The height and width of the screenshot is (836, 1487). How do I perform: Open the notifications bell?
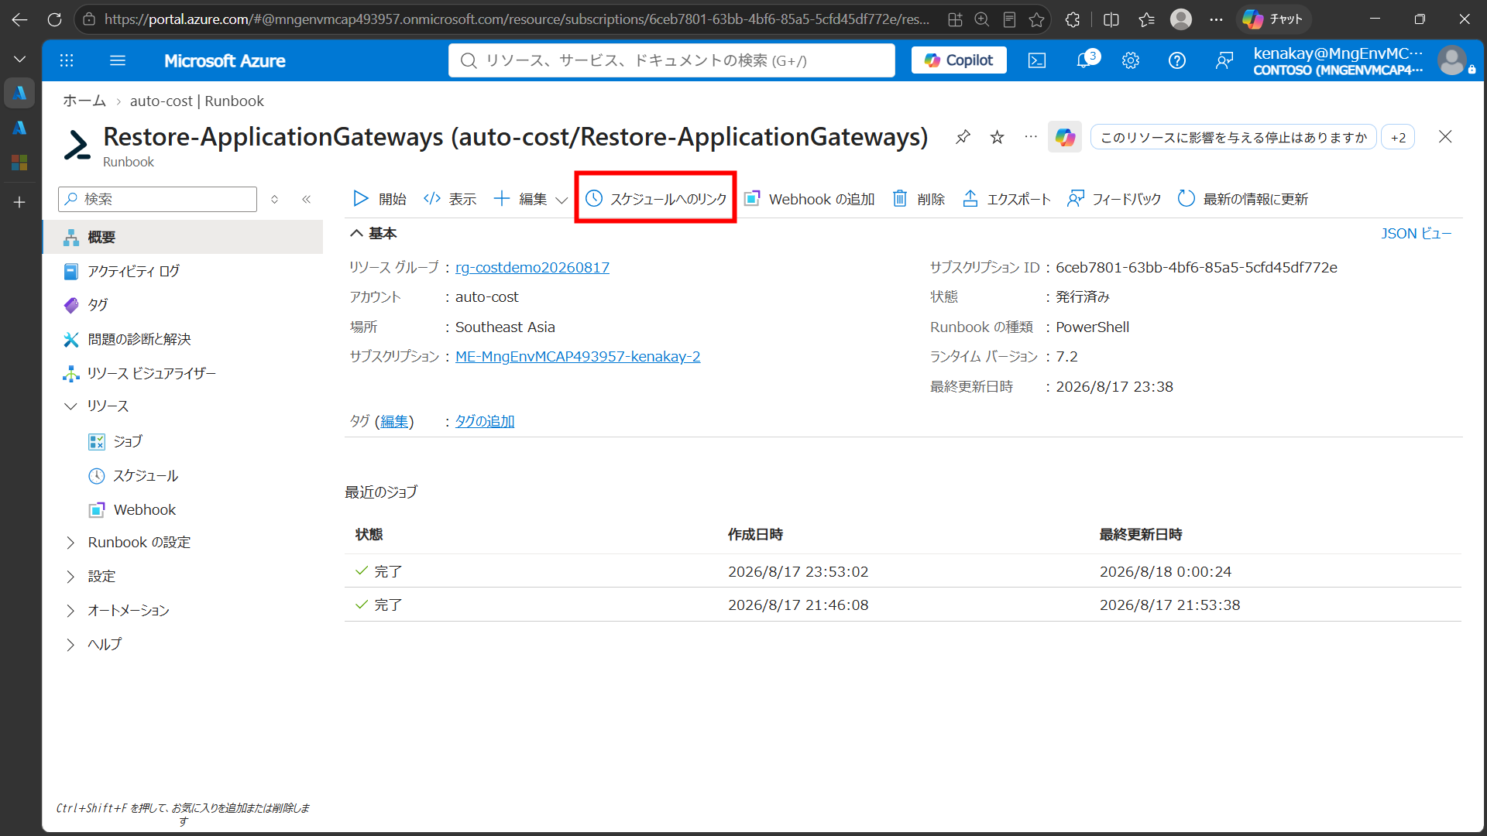click(x=1084, y=60)
